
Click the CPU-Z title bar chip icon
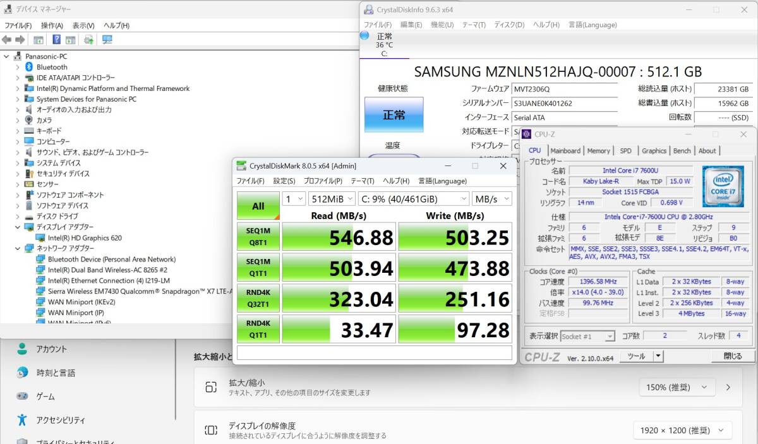(x=527, y=134)
